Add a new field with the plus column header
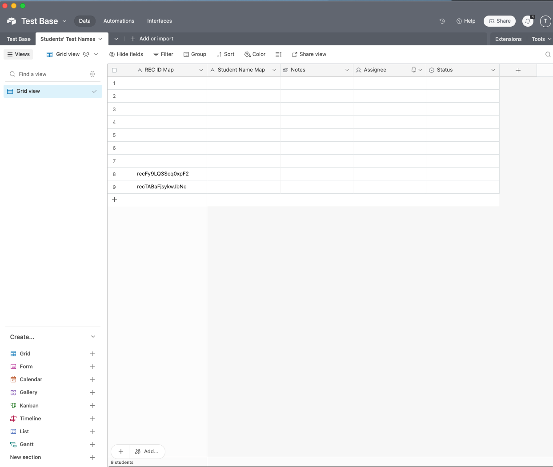This screenshot has width=553, height=467. point(518,70)
